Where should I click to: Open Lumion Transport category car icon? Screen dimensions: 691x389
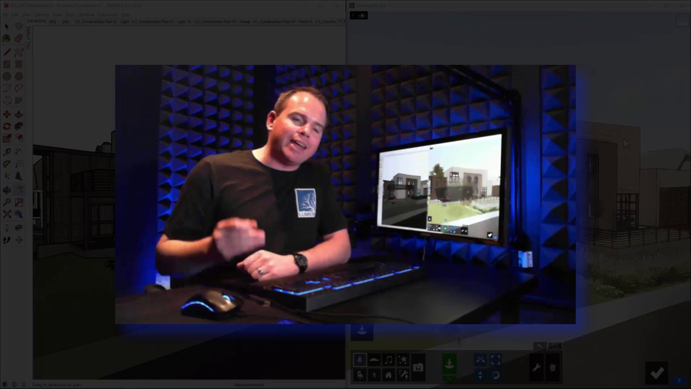[374, 360]
